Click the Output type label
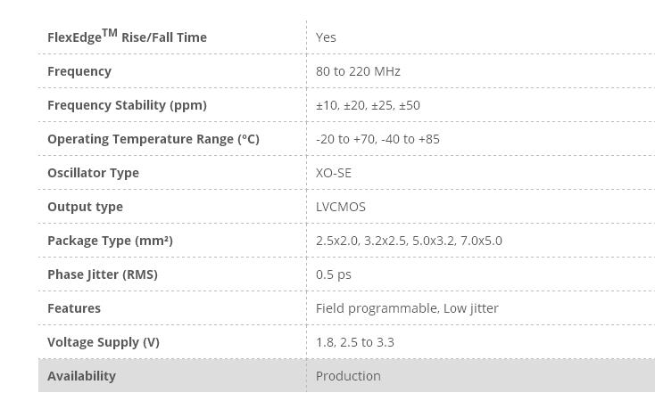 85,207
